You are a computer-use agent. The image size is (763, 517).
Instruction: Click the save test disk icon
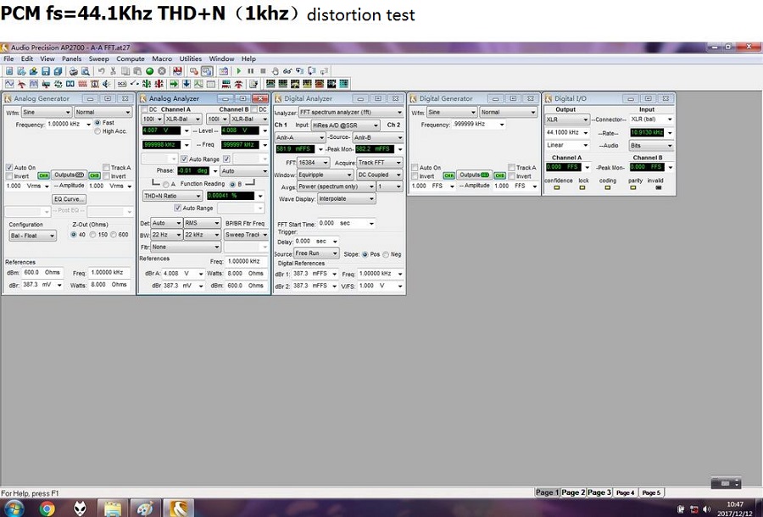tap(46, 71)
